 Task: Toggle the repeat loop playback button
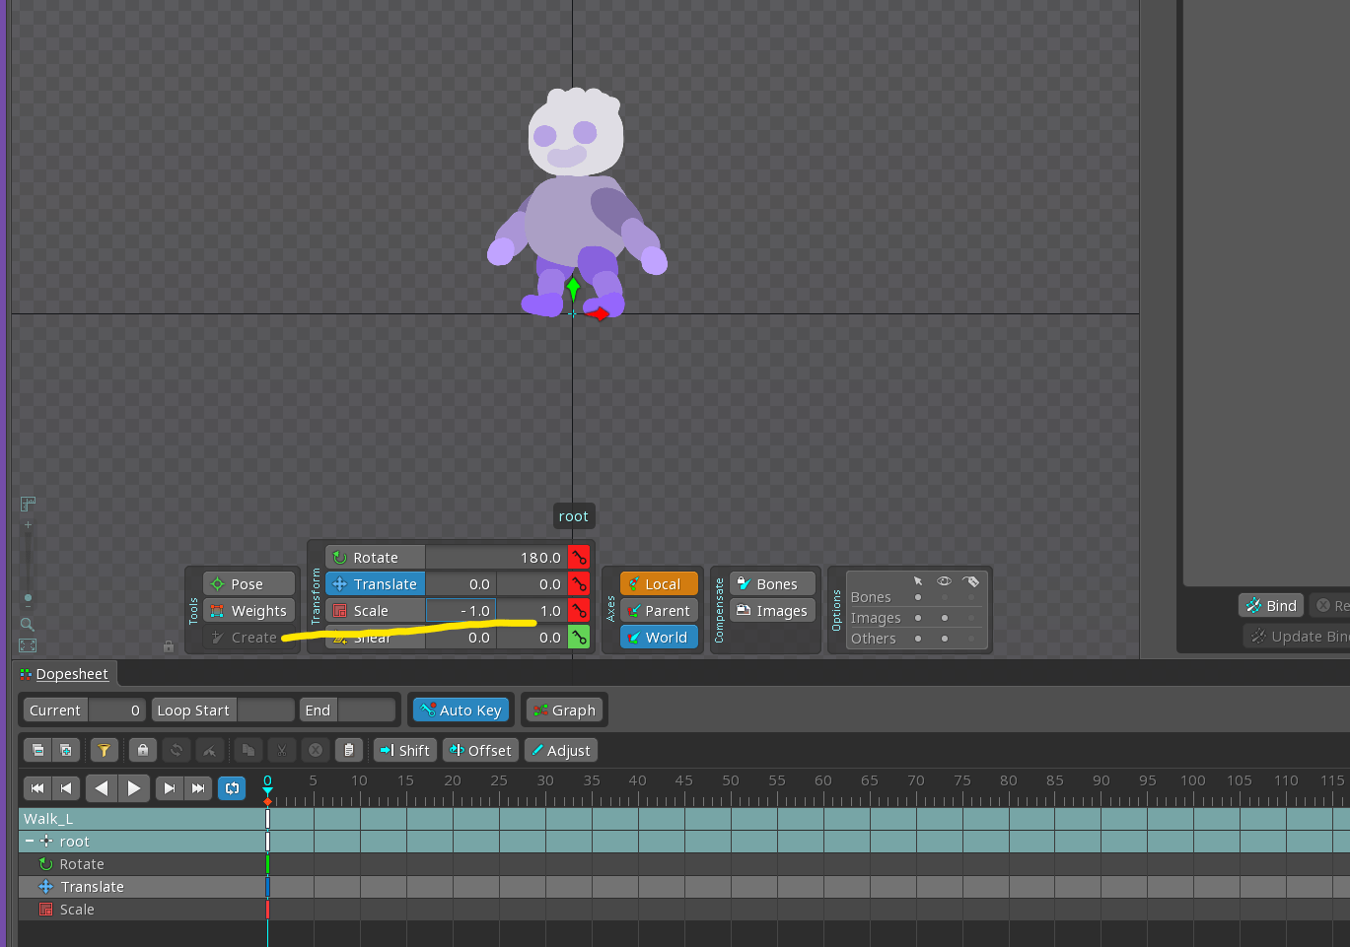click(x=232, y=788)
